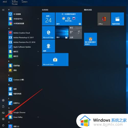Select the 播放和浏览 tile group title

(88, 10)
